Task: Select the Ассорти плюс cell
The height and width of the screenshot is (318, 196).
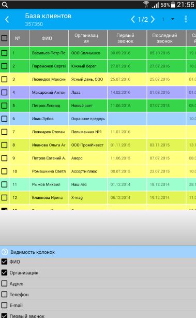Action: 88,171
